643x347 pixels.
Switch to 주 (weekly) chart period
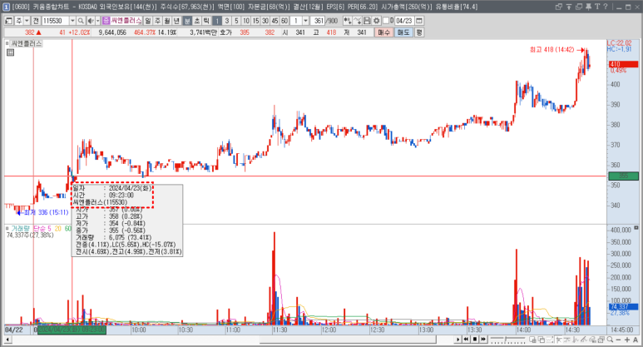[x=157, y=21]
